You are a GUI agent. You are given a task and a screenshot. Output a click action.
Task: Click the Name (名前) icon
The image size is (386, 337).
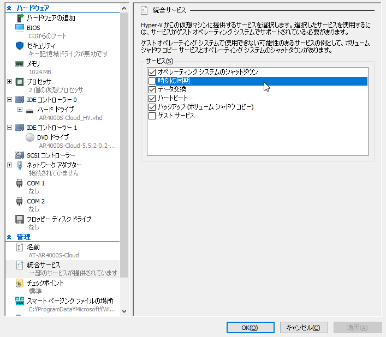pos(20,247)
